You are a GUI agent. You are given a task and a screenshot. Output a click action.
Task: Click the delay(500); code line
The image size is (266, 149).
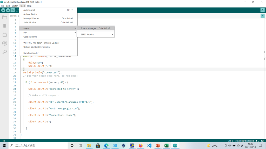(36, 63)
